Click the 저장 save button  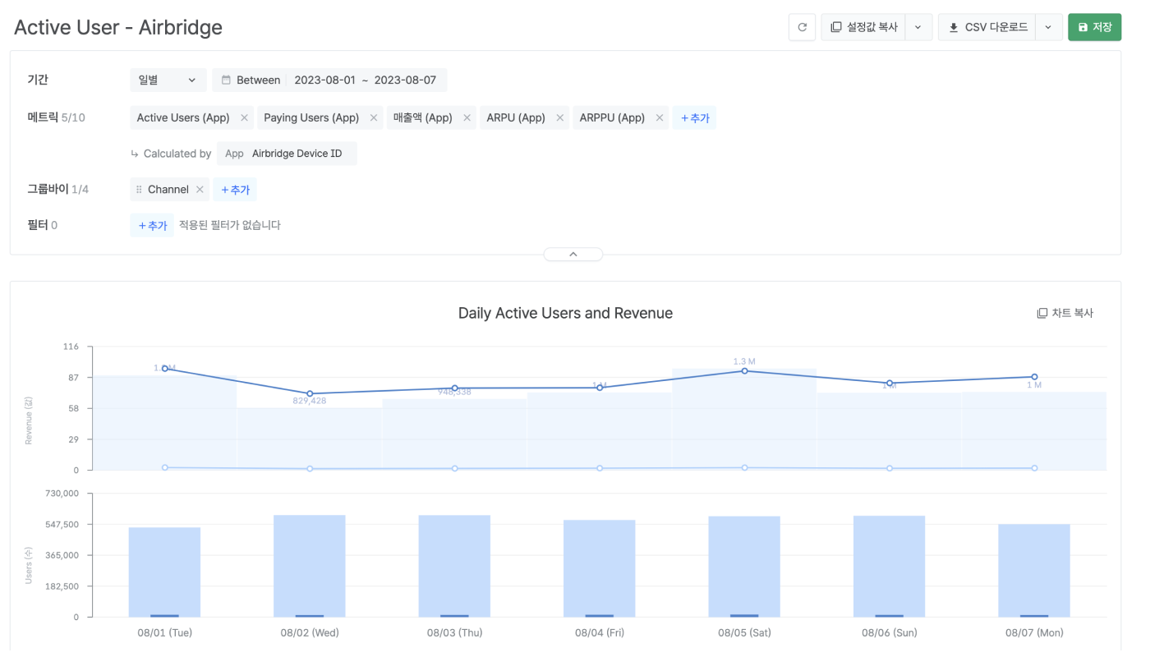click(x=1094, y=27)
